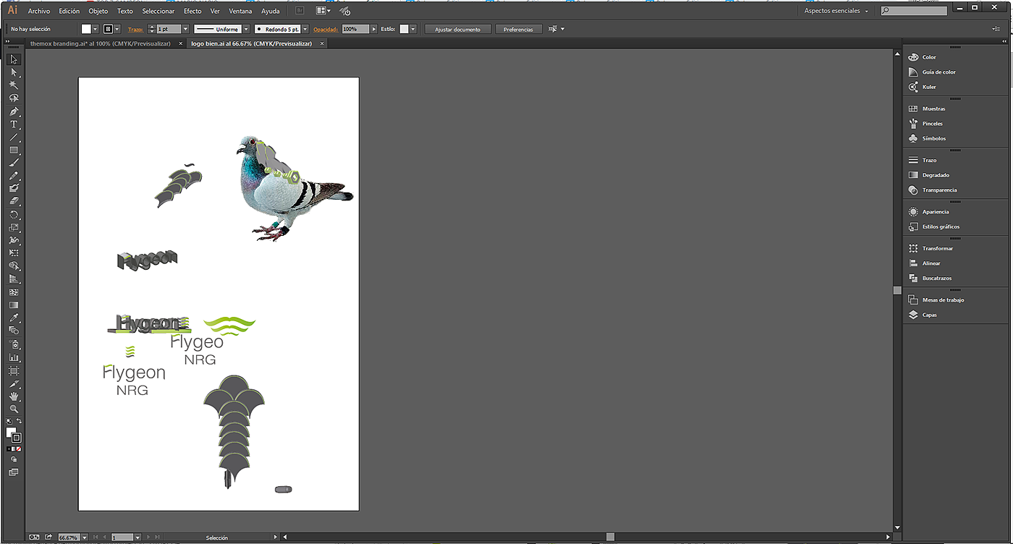Image resolution: width=1013 pixels, height=544 pixels.
Task: Swap fill and stroke colors
Action: tap(20, 421)
